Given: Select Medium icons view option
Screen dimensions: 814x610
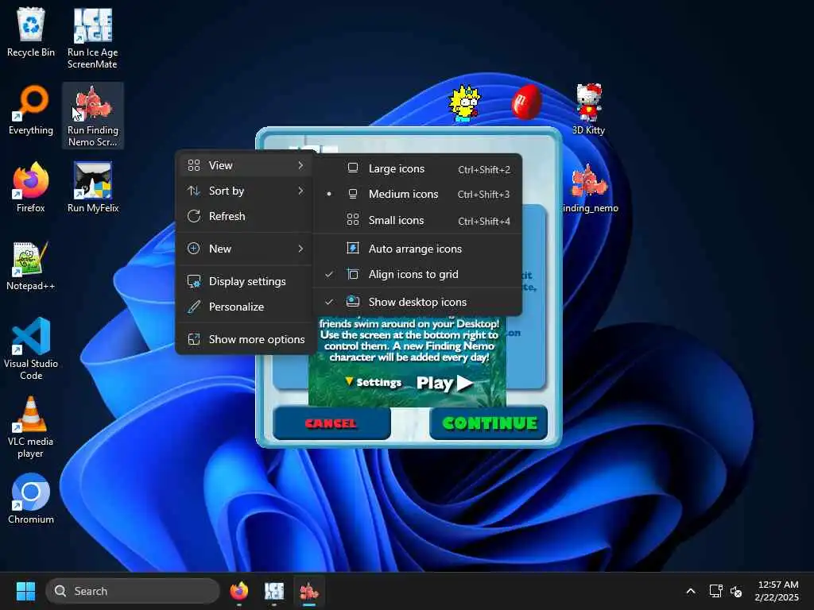Looking at the screenshot, I should (x=417, y=194).
